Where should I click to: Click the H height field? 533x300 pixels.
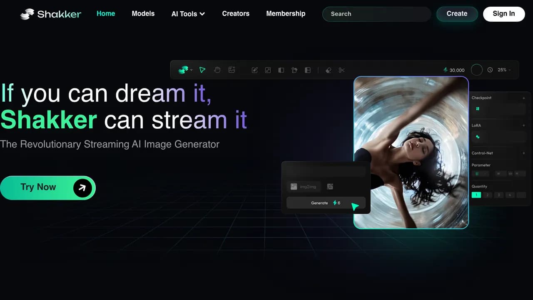click(520, 173)
